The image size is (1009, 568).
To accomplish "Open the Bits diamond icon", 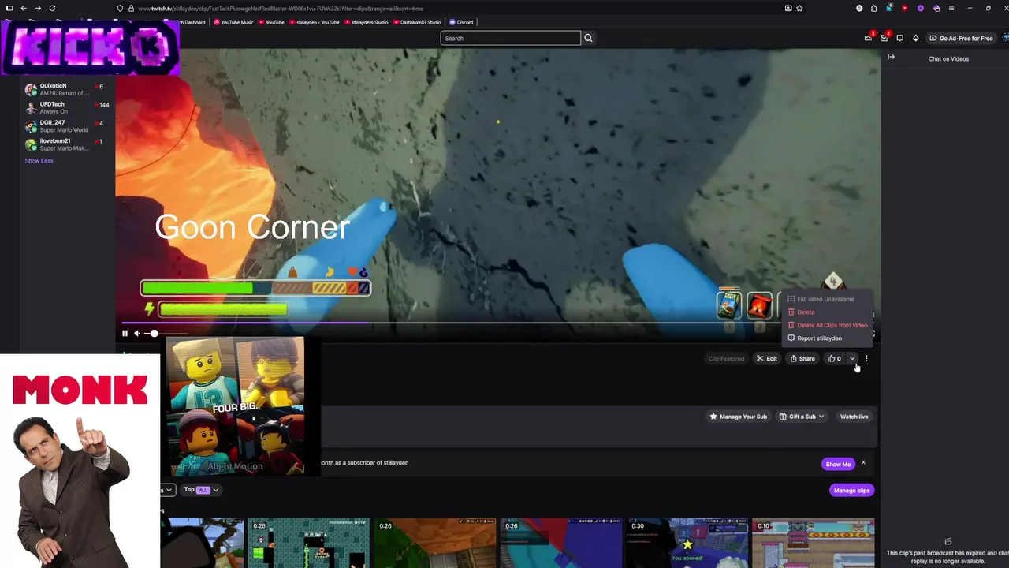I will 915,38.
